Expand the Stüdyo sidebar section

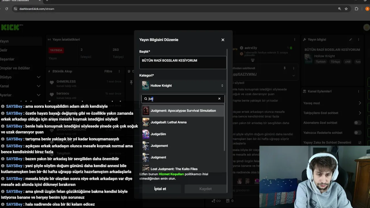point(38,77)
